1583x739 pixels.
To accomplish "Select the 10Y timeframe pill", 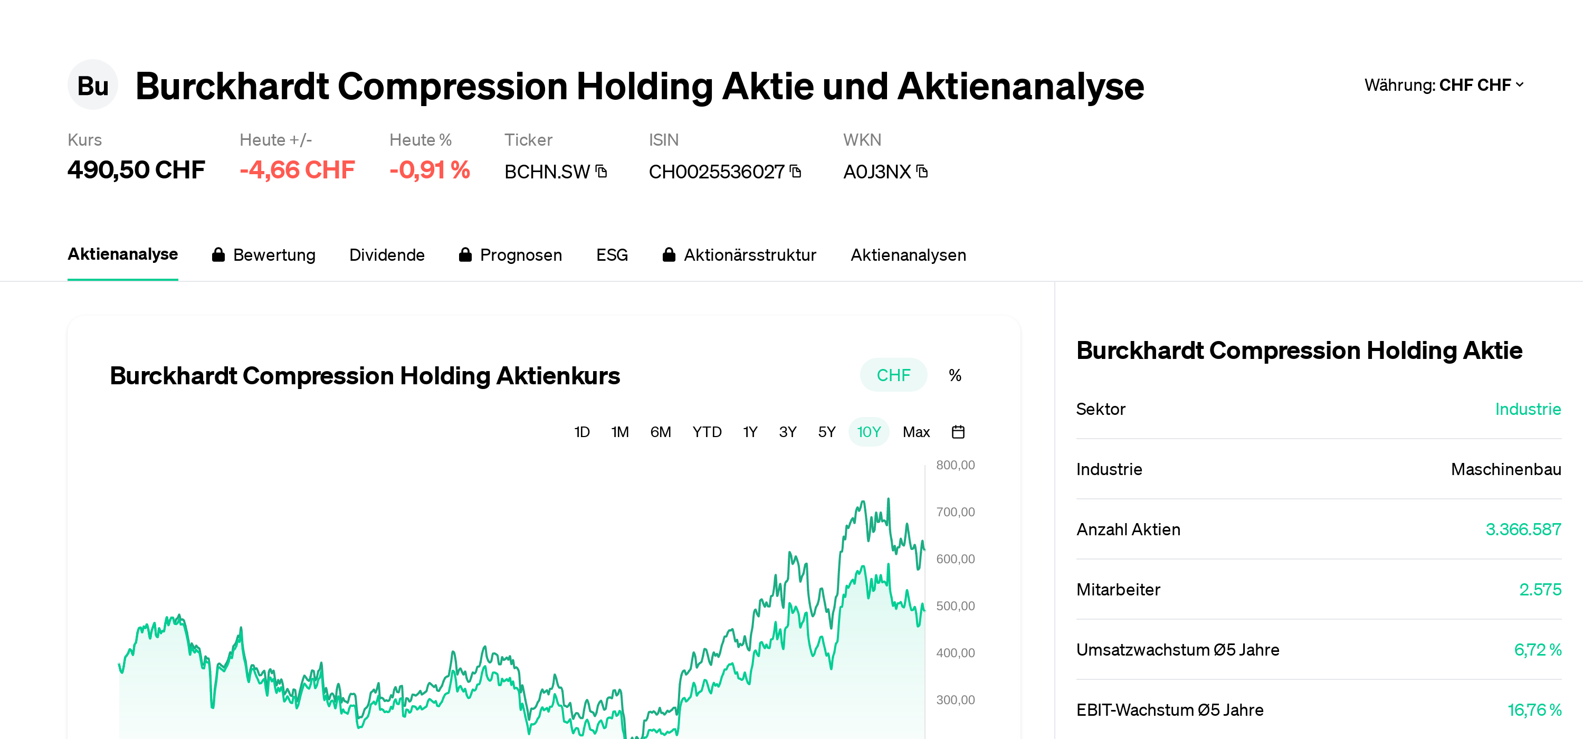I will [x=869, y=432].
